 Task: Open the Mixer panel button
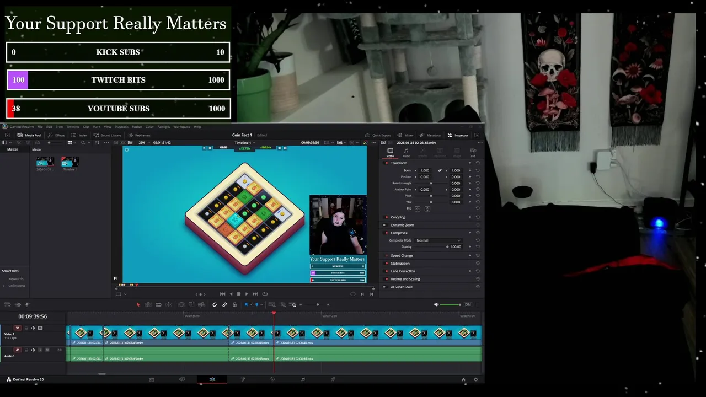(405, 135)
